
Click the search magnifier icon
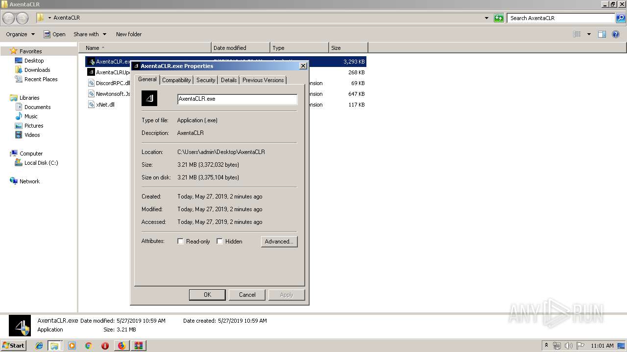point(621,18)
